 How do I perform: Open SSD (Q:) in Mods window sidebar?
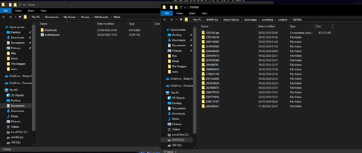[x=16, y=143]
